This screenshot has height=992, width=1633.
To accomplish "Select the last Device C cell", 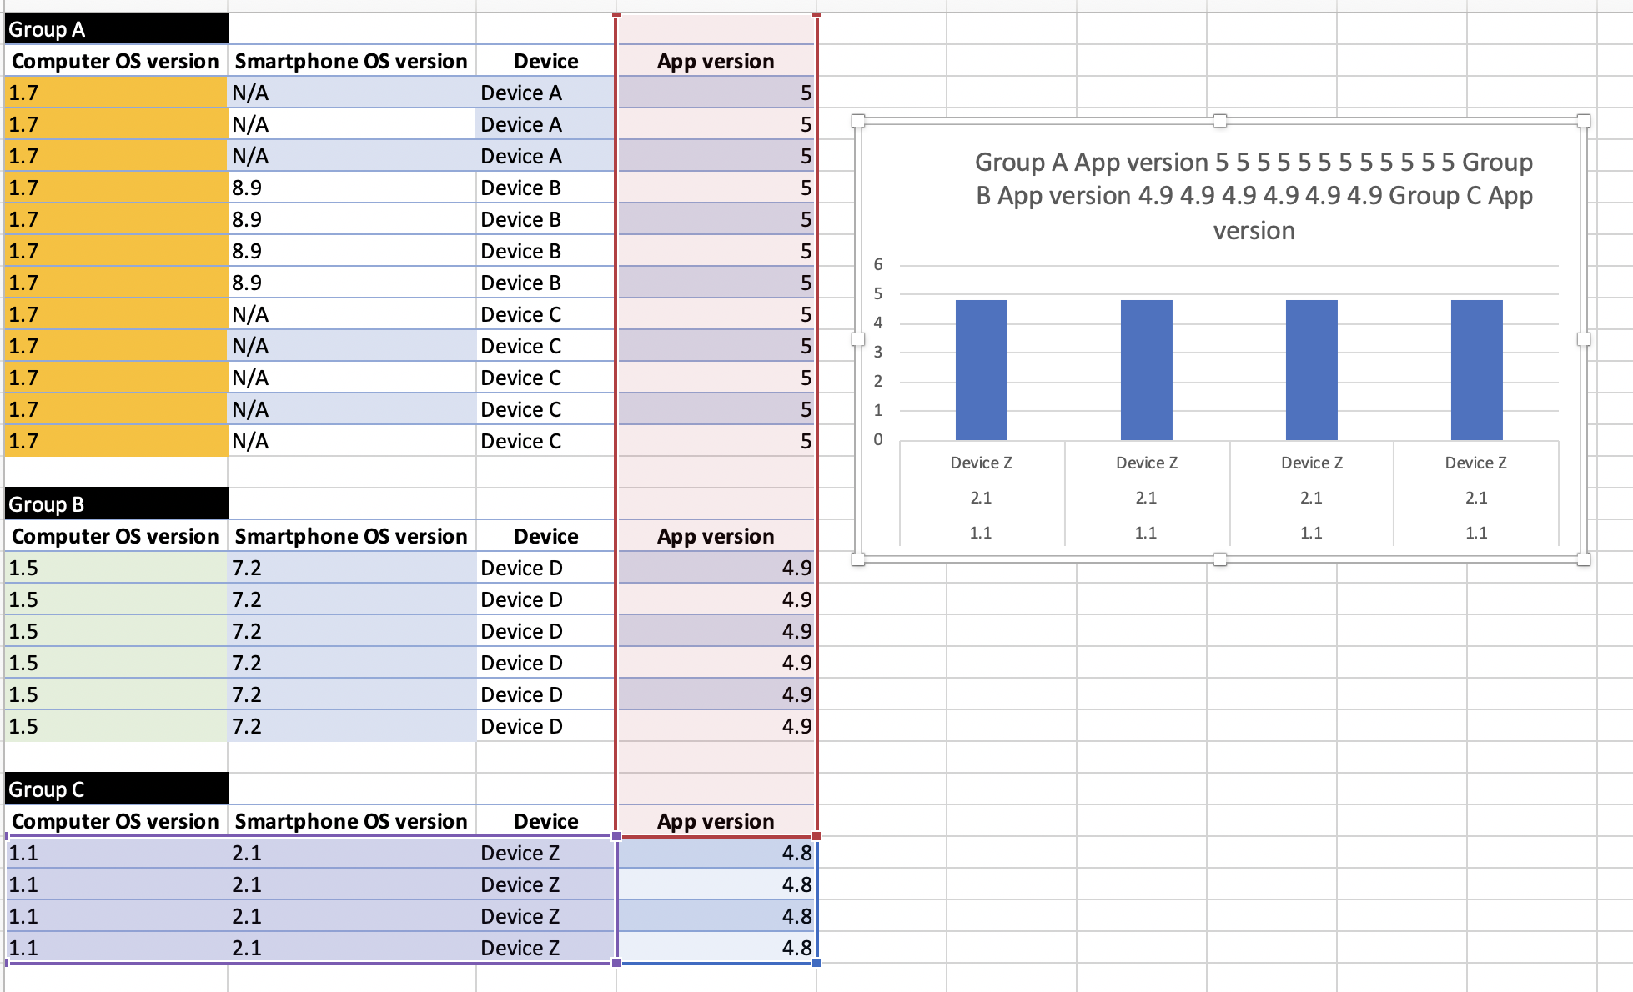I will (x=546, y=441).
